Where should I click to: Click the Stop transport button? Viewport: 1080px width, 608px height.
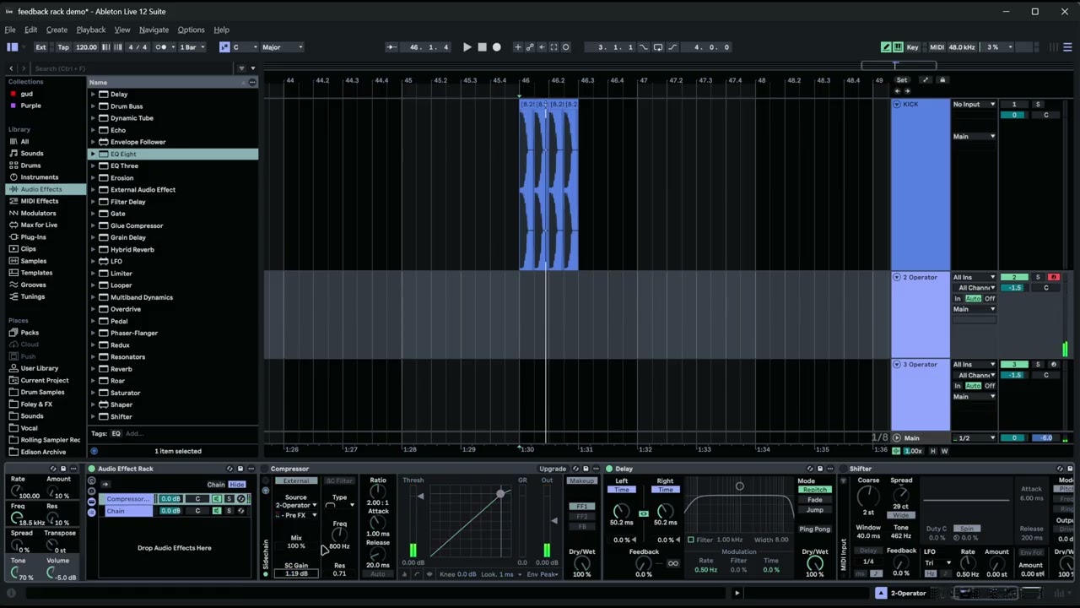coord(482,47)
